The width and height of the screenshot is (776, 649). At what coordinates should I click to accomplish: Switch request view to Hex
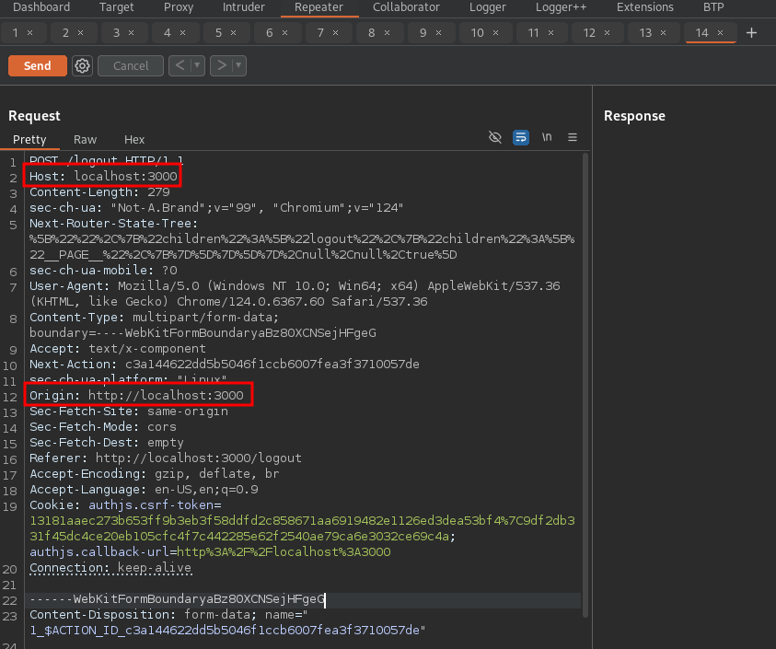[x=134, y=140]
